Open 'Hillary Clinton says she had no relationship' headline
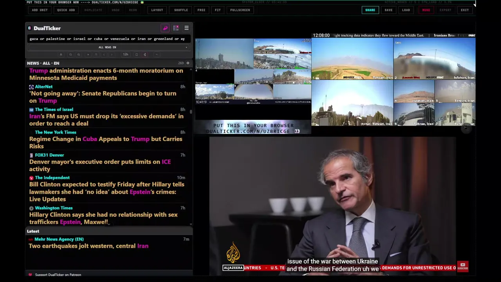The image size is (501, 282). pos(103,218)
